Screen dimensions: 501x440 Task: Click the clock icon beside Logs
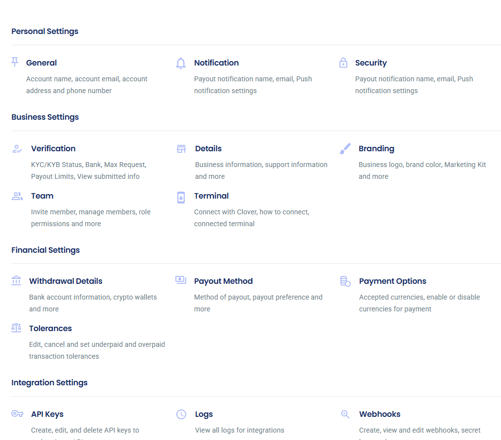[x=180, y=414]
